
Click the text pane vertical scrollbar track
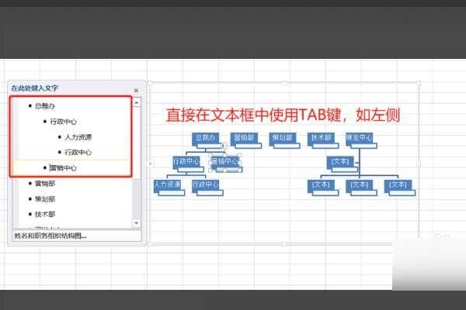click(137, 198)
